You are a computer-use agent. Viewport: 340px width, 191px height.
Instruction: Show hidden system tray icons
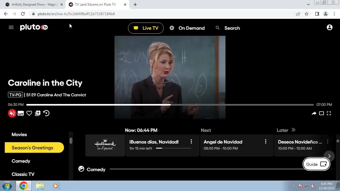pos(294,186)
